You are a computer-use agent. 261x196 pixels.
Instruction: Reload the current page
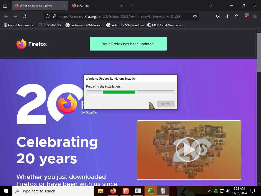(24, 16)
